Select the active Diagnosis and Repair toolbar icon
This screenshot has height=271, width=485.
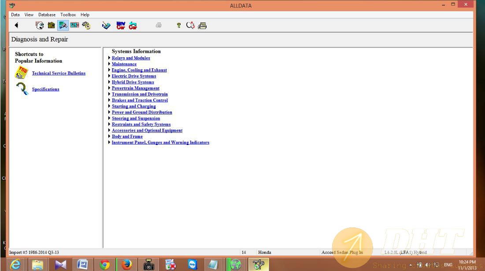(63, 26)
